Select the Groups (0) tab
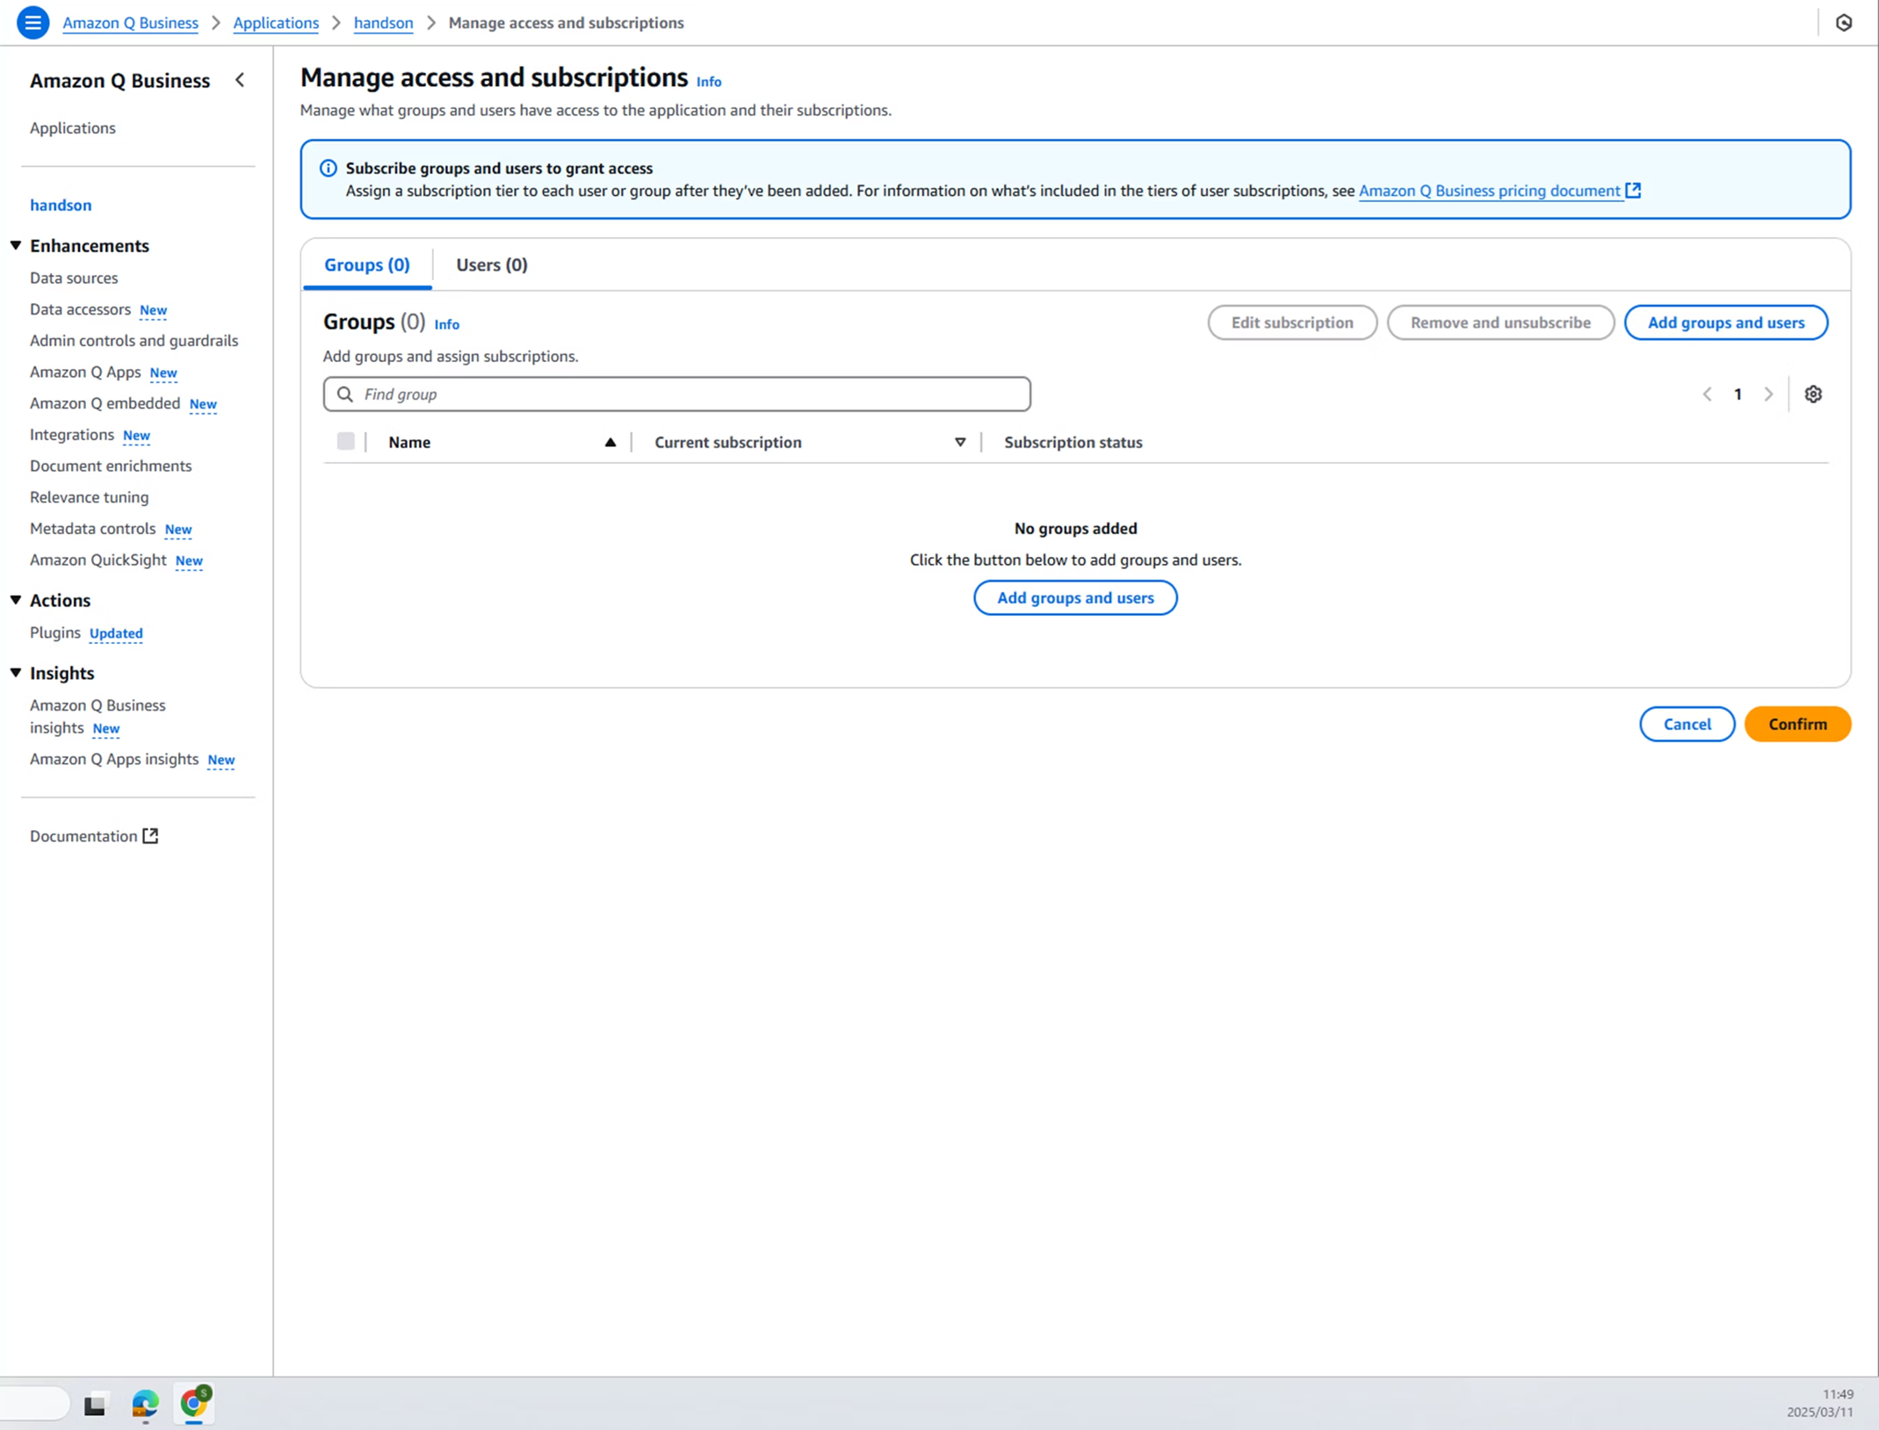 point(366,265)
